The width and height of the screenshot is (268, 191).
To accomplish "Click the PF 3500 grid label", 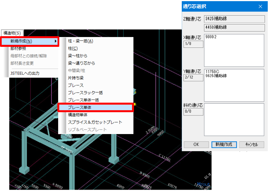I will click(67, 149).
